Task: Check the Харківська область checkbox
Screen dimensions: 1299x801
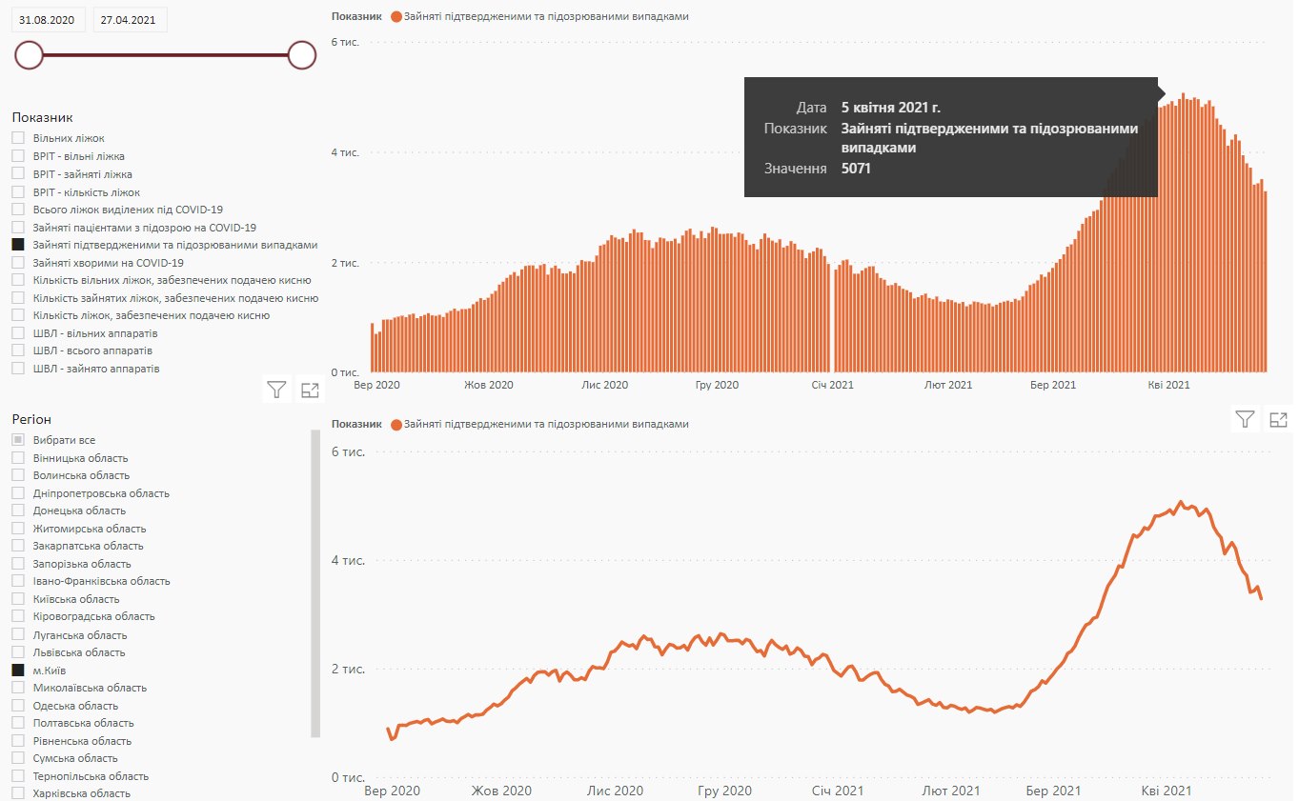Action: [18, 792]
